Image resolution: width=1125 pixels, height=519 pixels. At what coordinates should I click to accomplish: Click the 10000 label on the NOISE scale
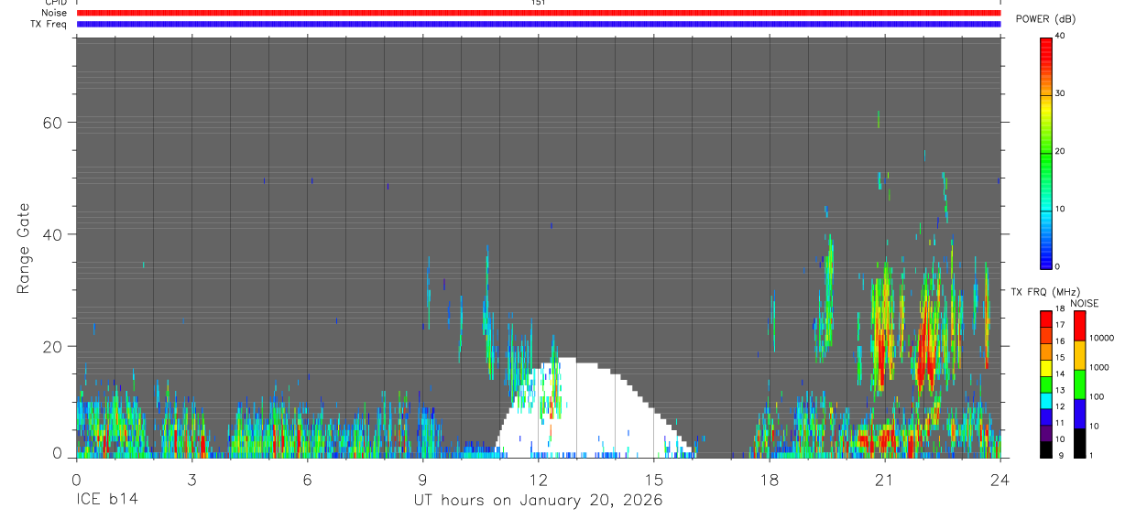coord(1100,338)
